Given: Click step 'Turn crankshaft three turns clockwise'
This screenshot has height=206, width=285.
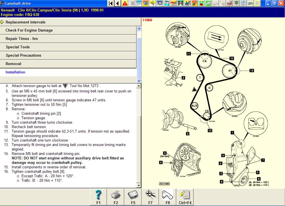Looking at the screenshot, I should click(42, 122).
